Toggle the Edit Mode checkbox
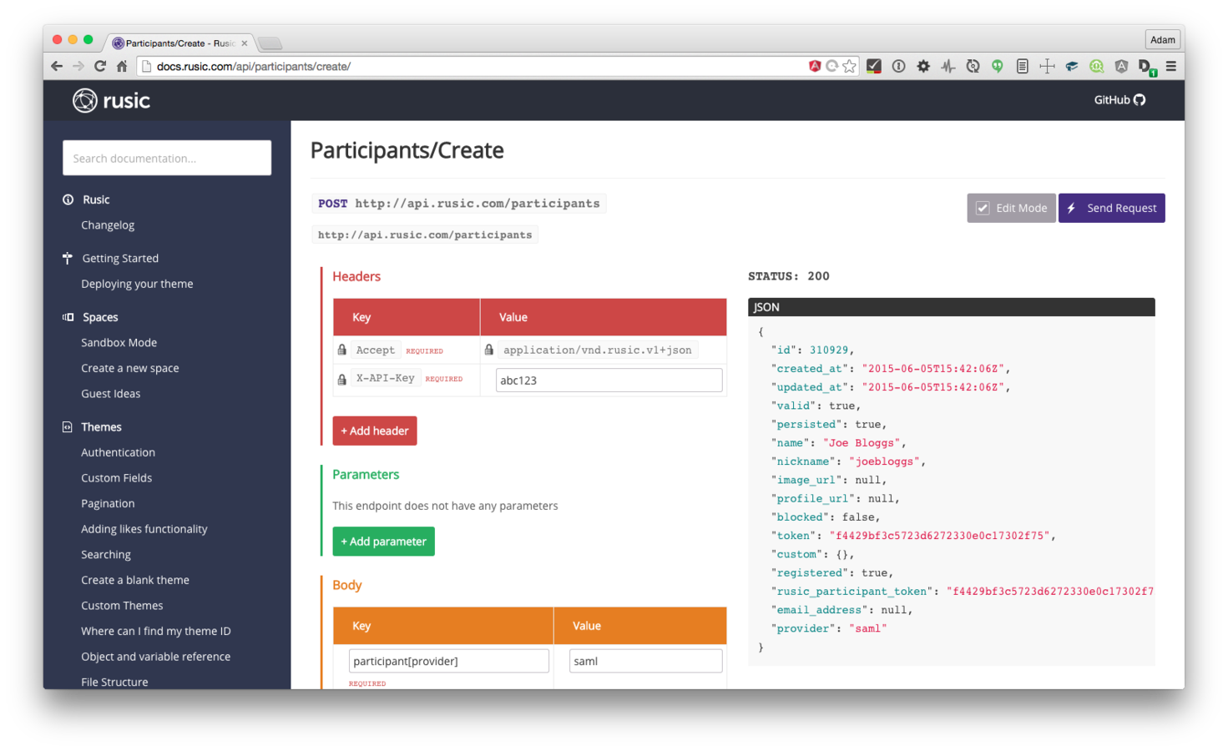Image resolution: width=1228 pixels, height=751 pixels. (x=983, y=208)
